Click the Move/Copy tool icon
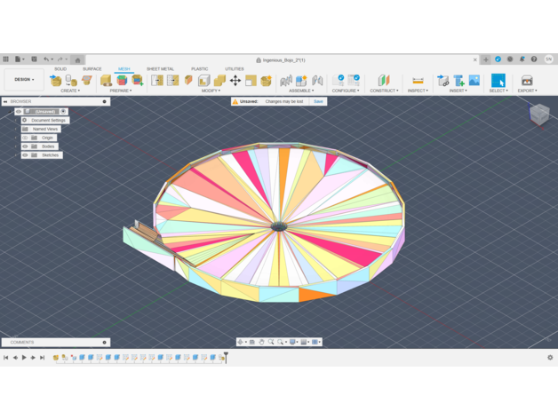The image size is (558, 419). (235, 80)
